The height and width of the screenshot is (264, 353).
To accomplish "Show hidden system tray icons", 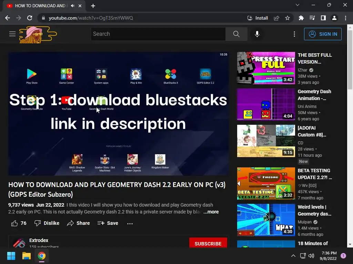I will 293,256.
